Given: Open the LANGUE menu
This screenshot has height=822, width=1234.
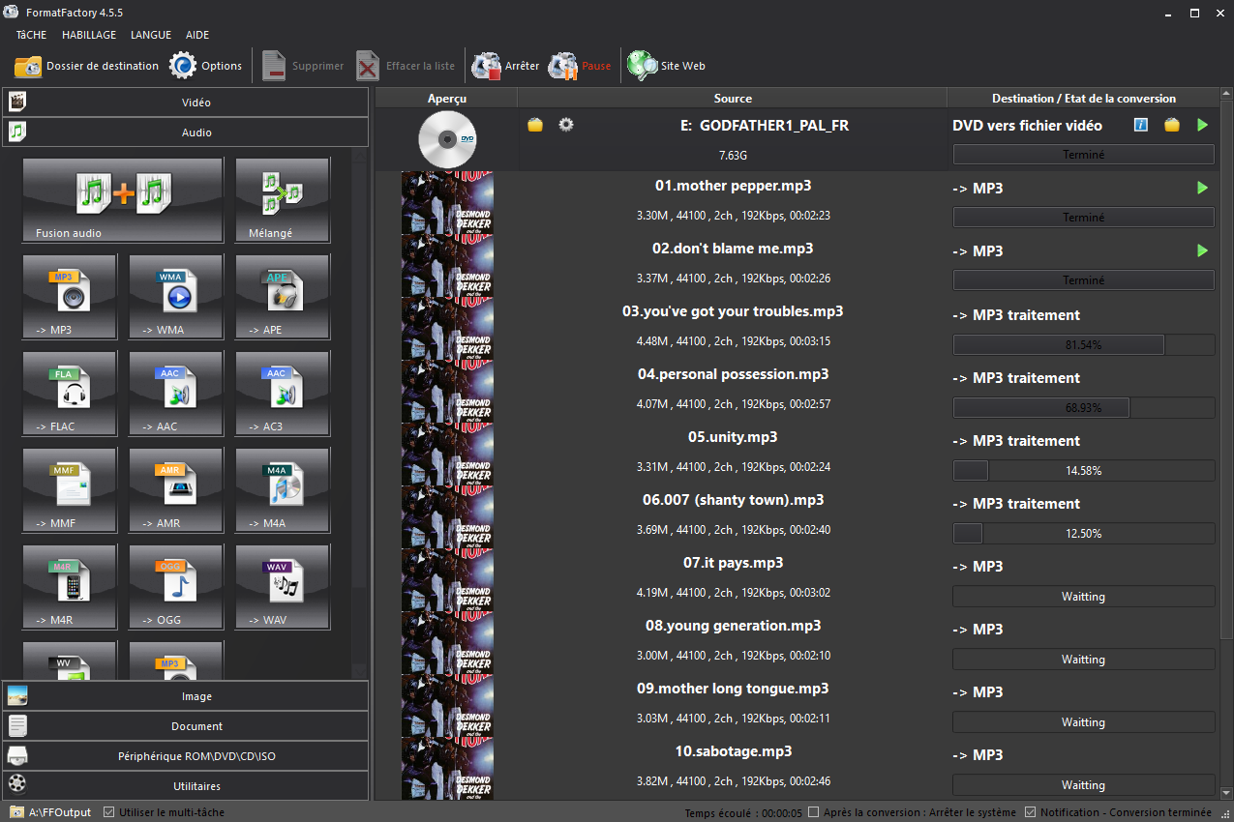Looking at the screenshot, I should (150, 35).
